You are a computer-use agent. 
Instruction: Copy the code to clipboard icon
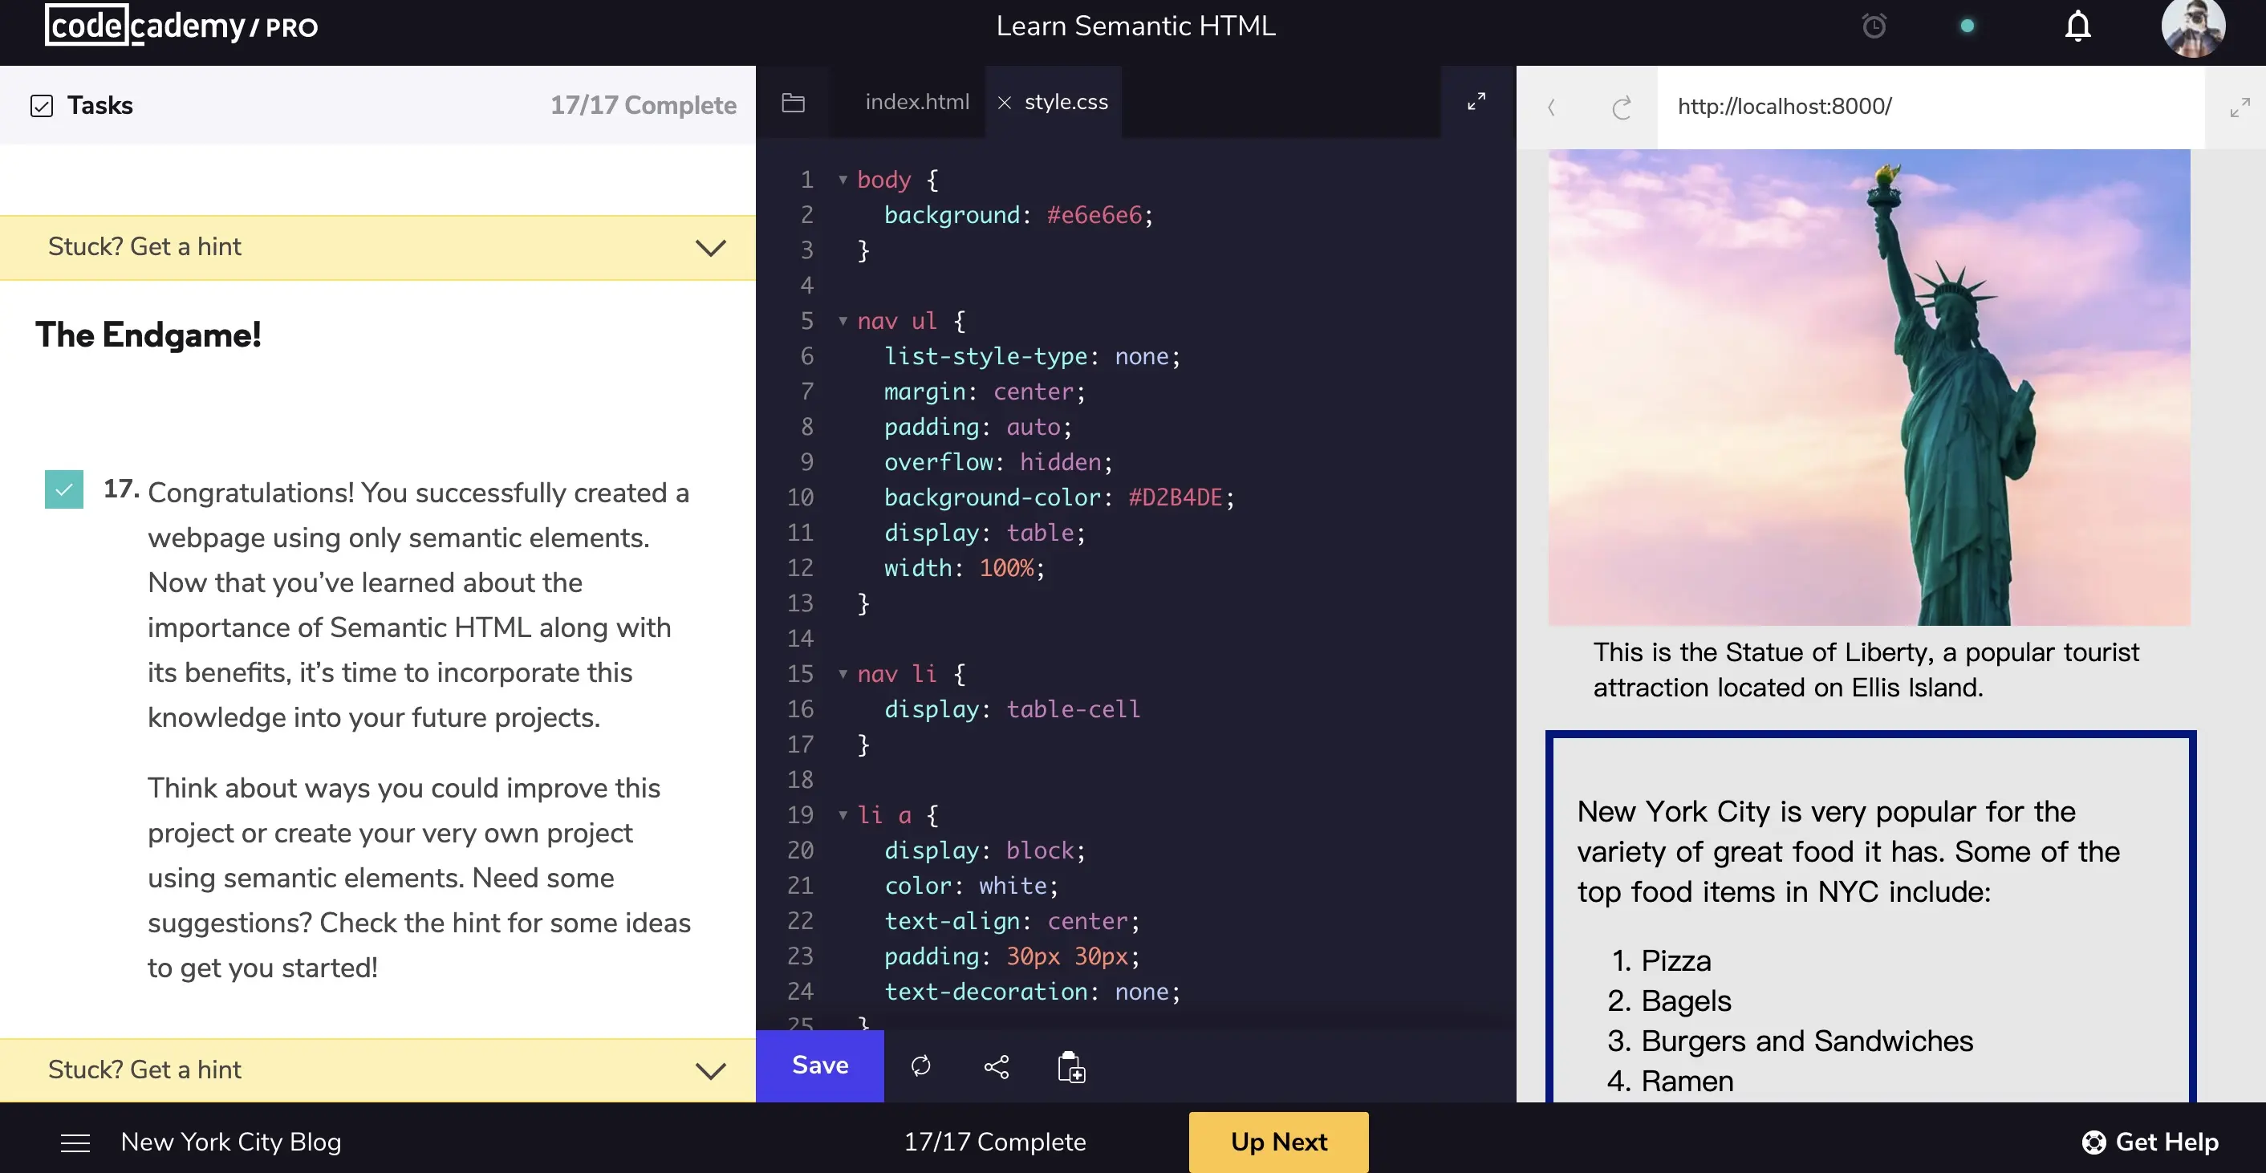tap(1070, 1066)
